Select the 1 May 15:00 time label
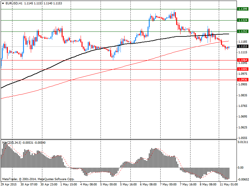249x187 pixels. [68, 185]
